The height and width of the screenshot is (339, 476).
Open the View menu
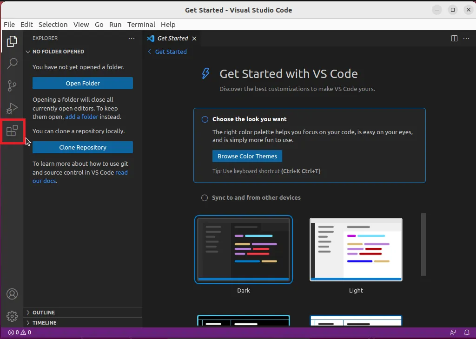click(x=81, y=25)
